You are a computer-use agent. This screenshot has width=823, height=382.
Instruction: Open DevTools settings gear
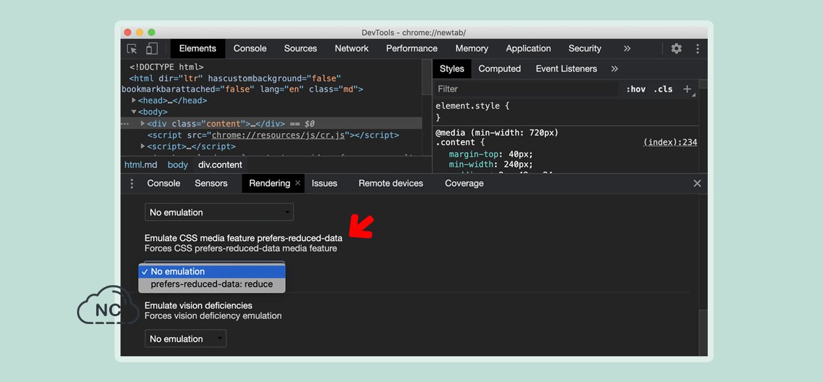tap(676, 49)
